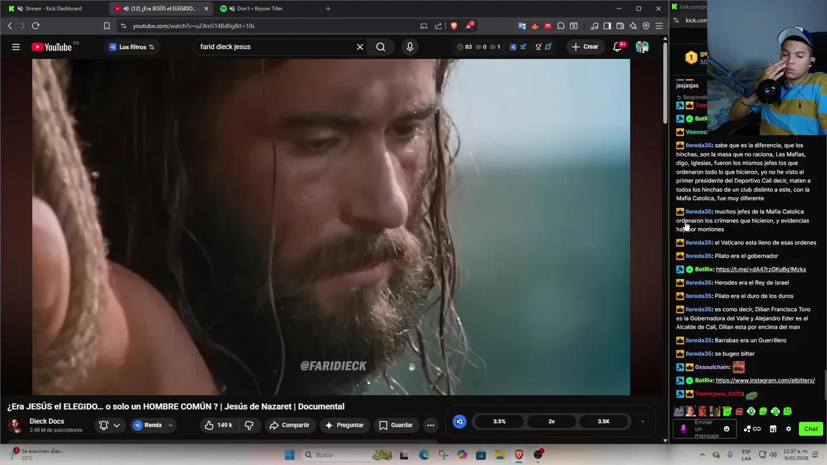The image size is (827, 465).
Task: Open Brave Shields lion icon
Action: coord(454,26)
